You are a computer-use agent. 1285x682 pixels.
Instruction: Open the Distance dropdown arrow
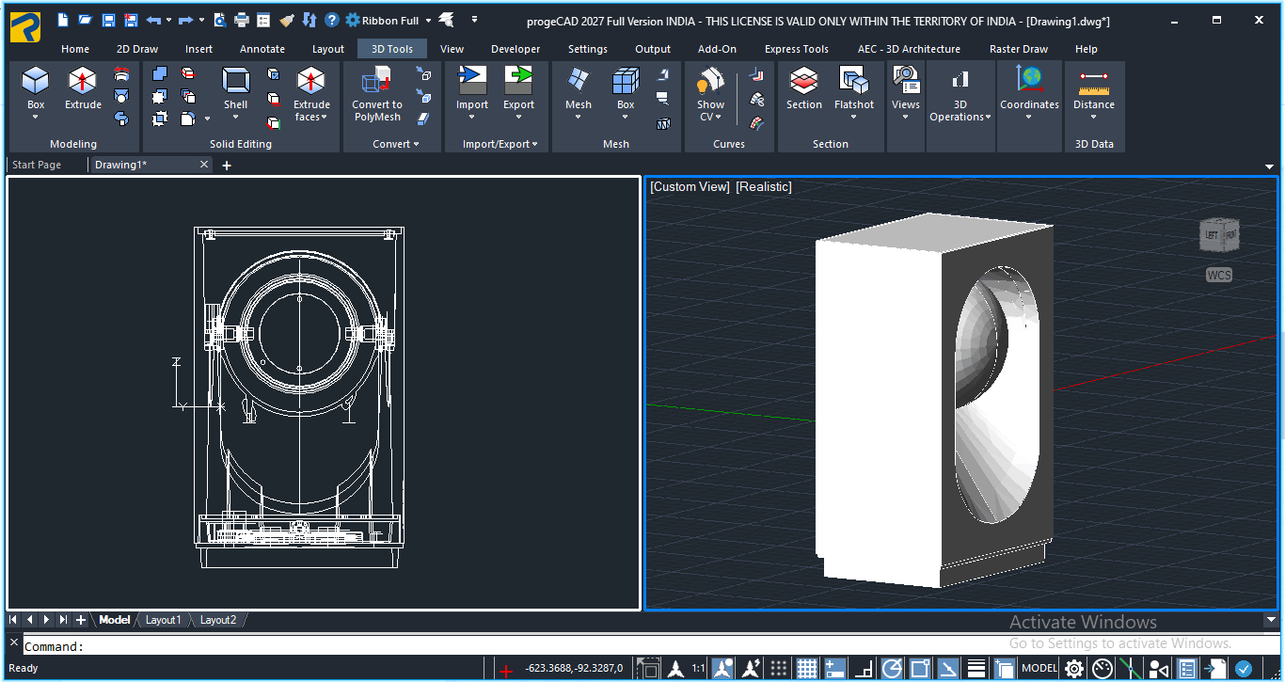click(1094, 118)
